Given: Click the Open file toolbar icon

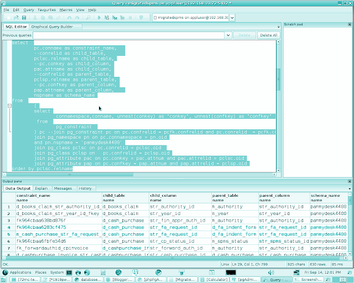Looking at the screenshot, I should tap(16, 18).
